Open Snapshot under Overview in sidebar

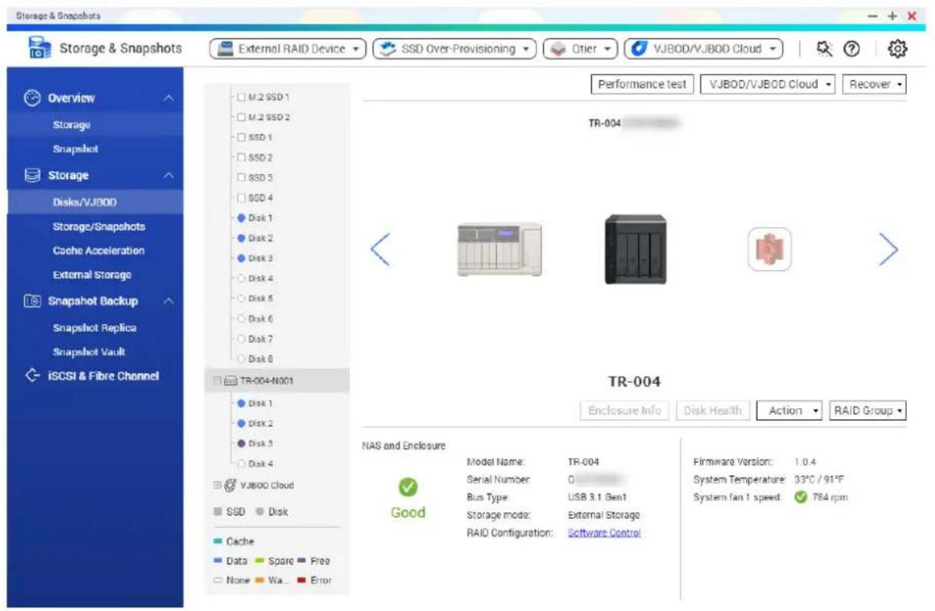(x=75, y=149)
